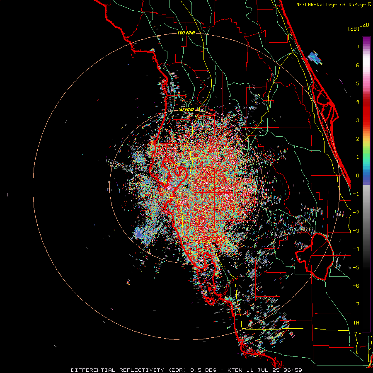
Task: Click the [dB] unit label
Action: pyautogui.click(x=354, y=29)
